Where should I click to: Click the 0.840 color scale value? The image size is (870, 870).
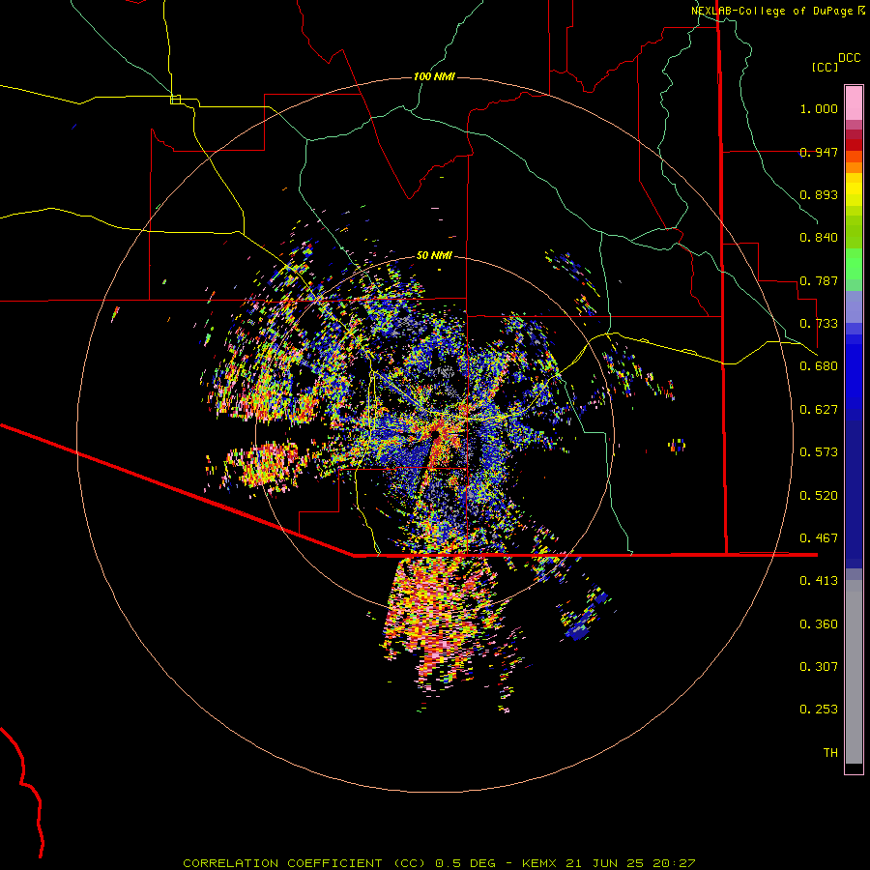[x=819, y=238]
